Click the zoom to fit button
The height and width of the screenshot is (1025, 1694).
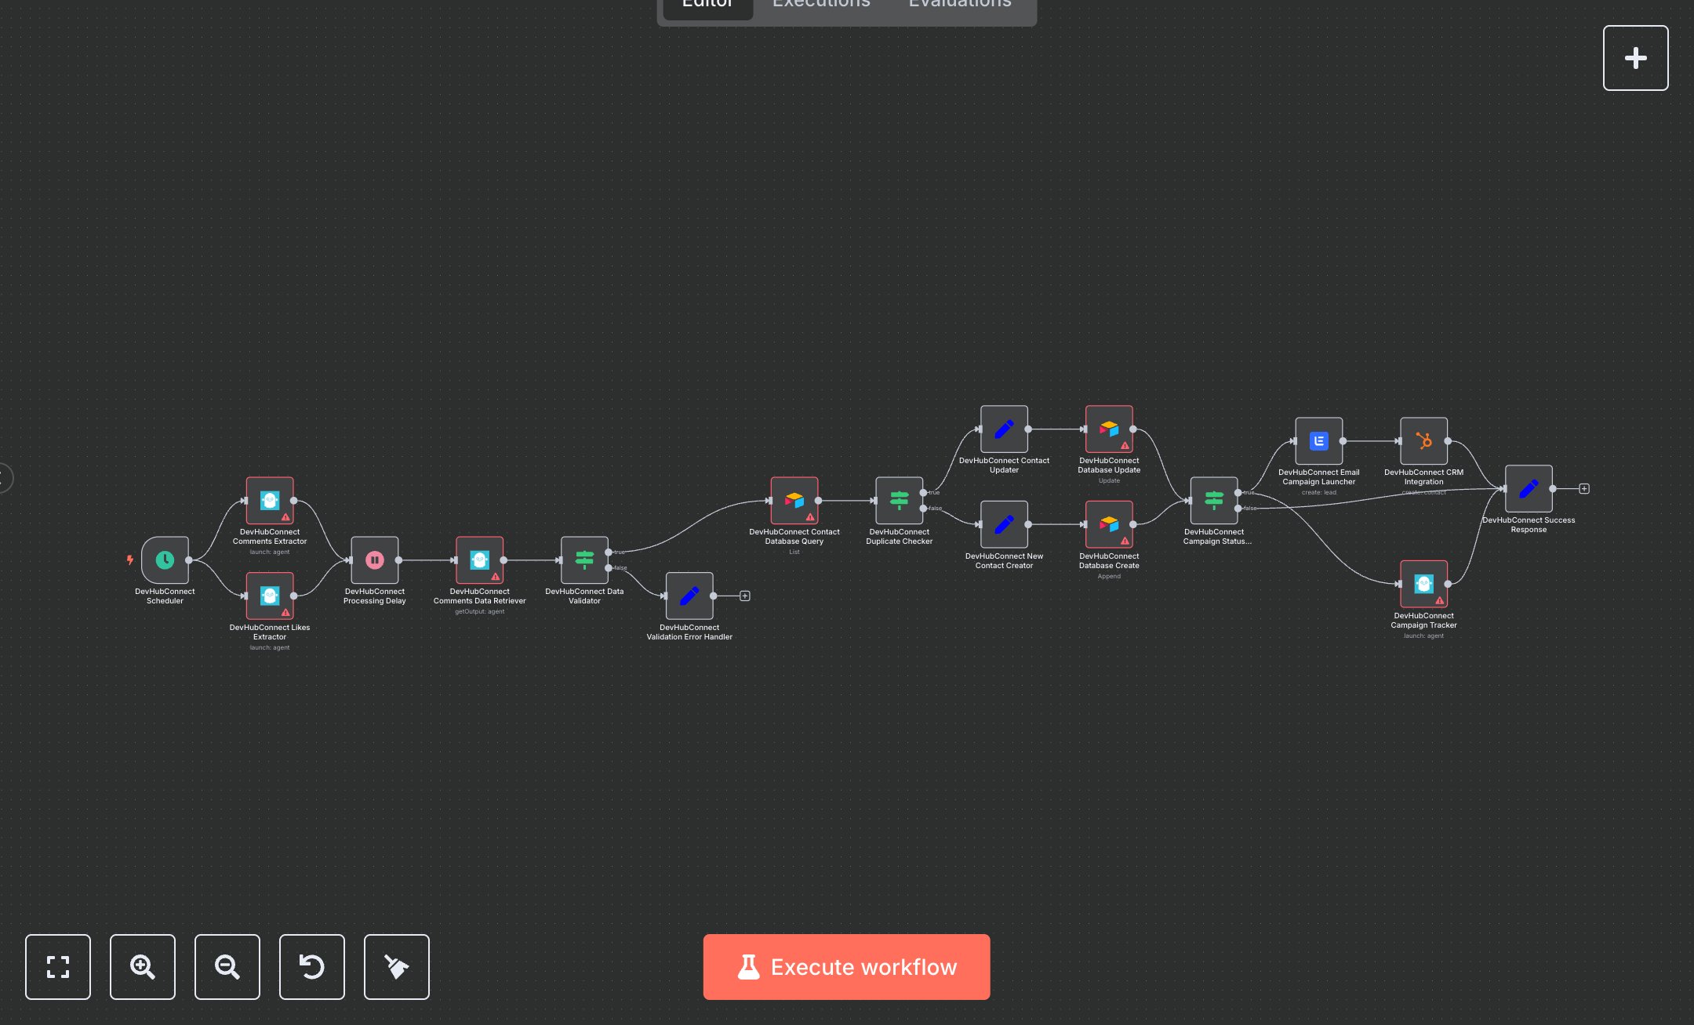pos(58,966)
